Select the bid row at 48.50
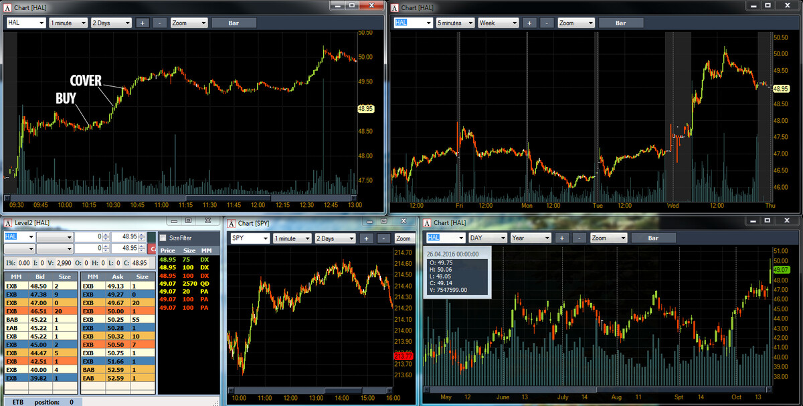The image size is (803, 406). (40, 285)
